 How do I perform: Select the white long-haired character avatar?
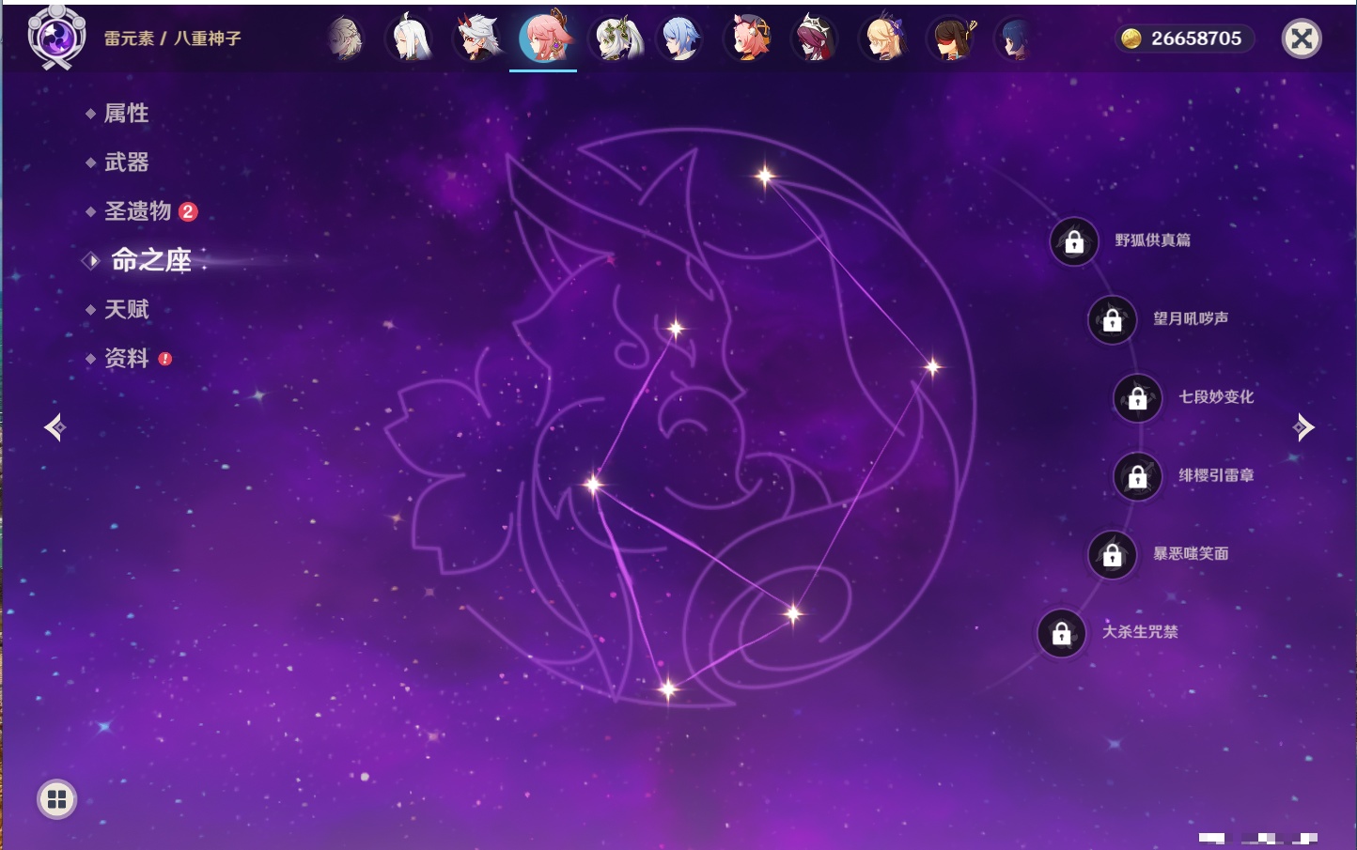pos(410,39)
